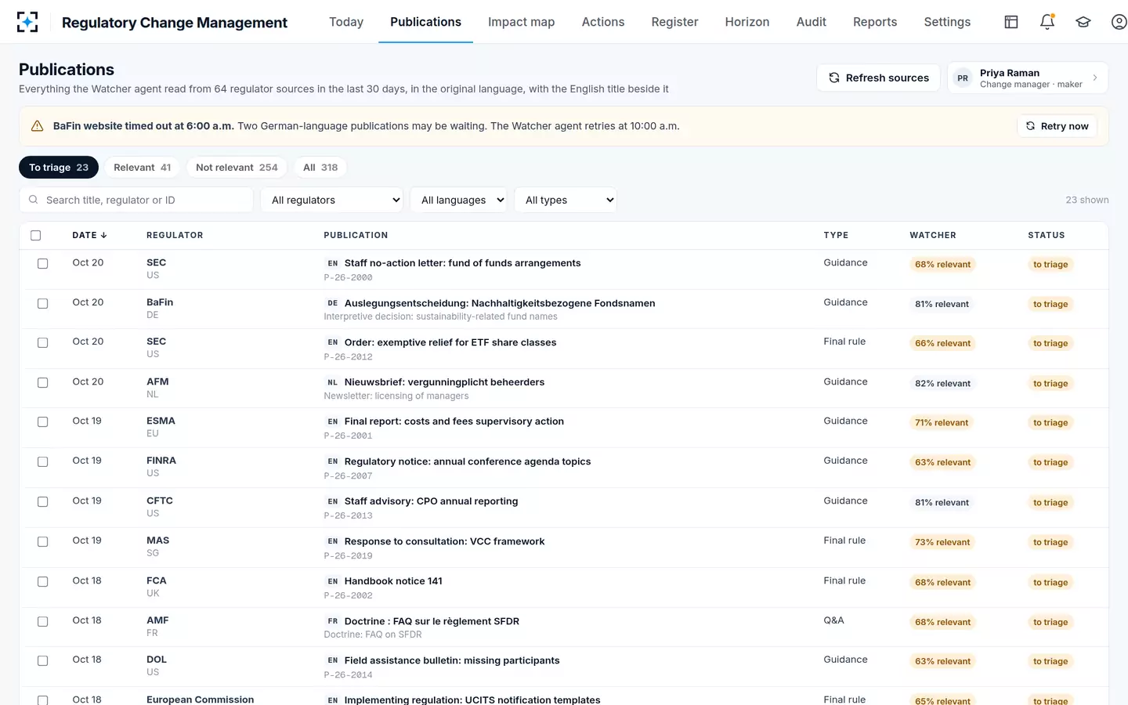The height and width of the screenshot is (705, 1128).
Task: Click the Refresh sources button
Action: click(878, 78)
